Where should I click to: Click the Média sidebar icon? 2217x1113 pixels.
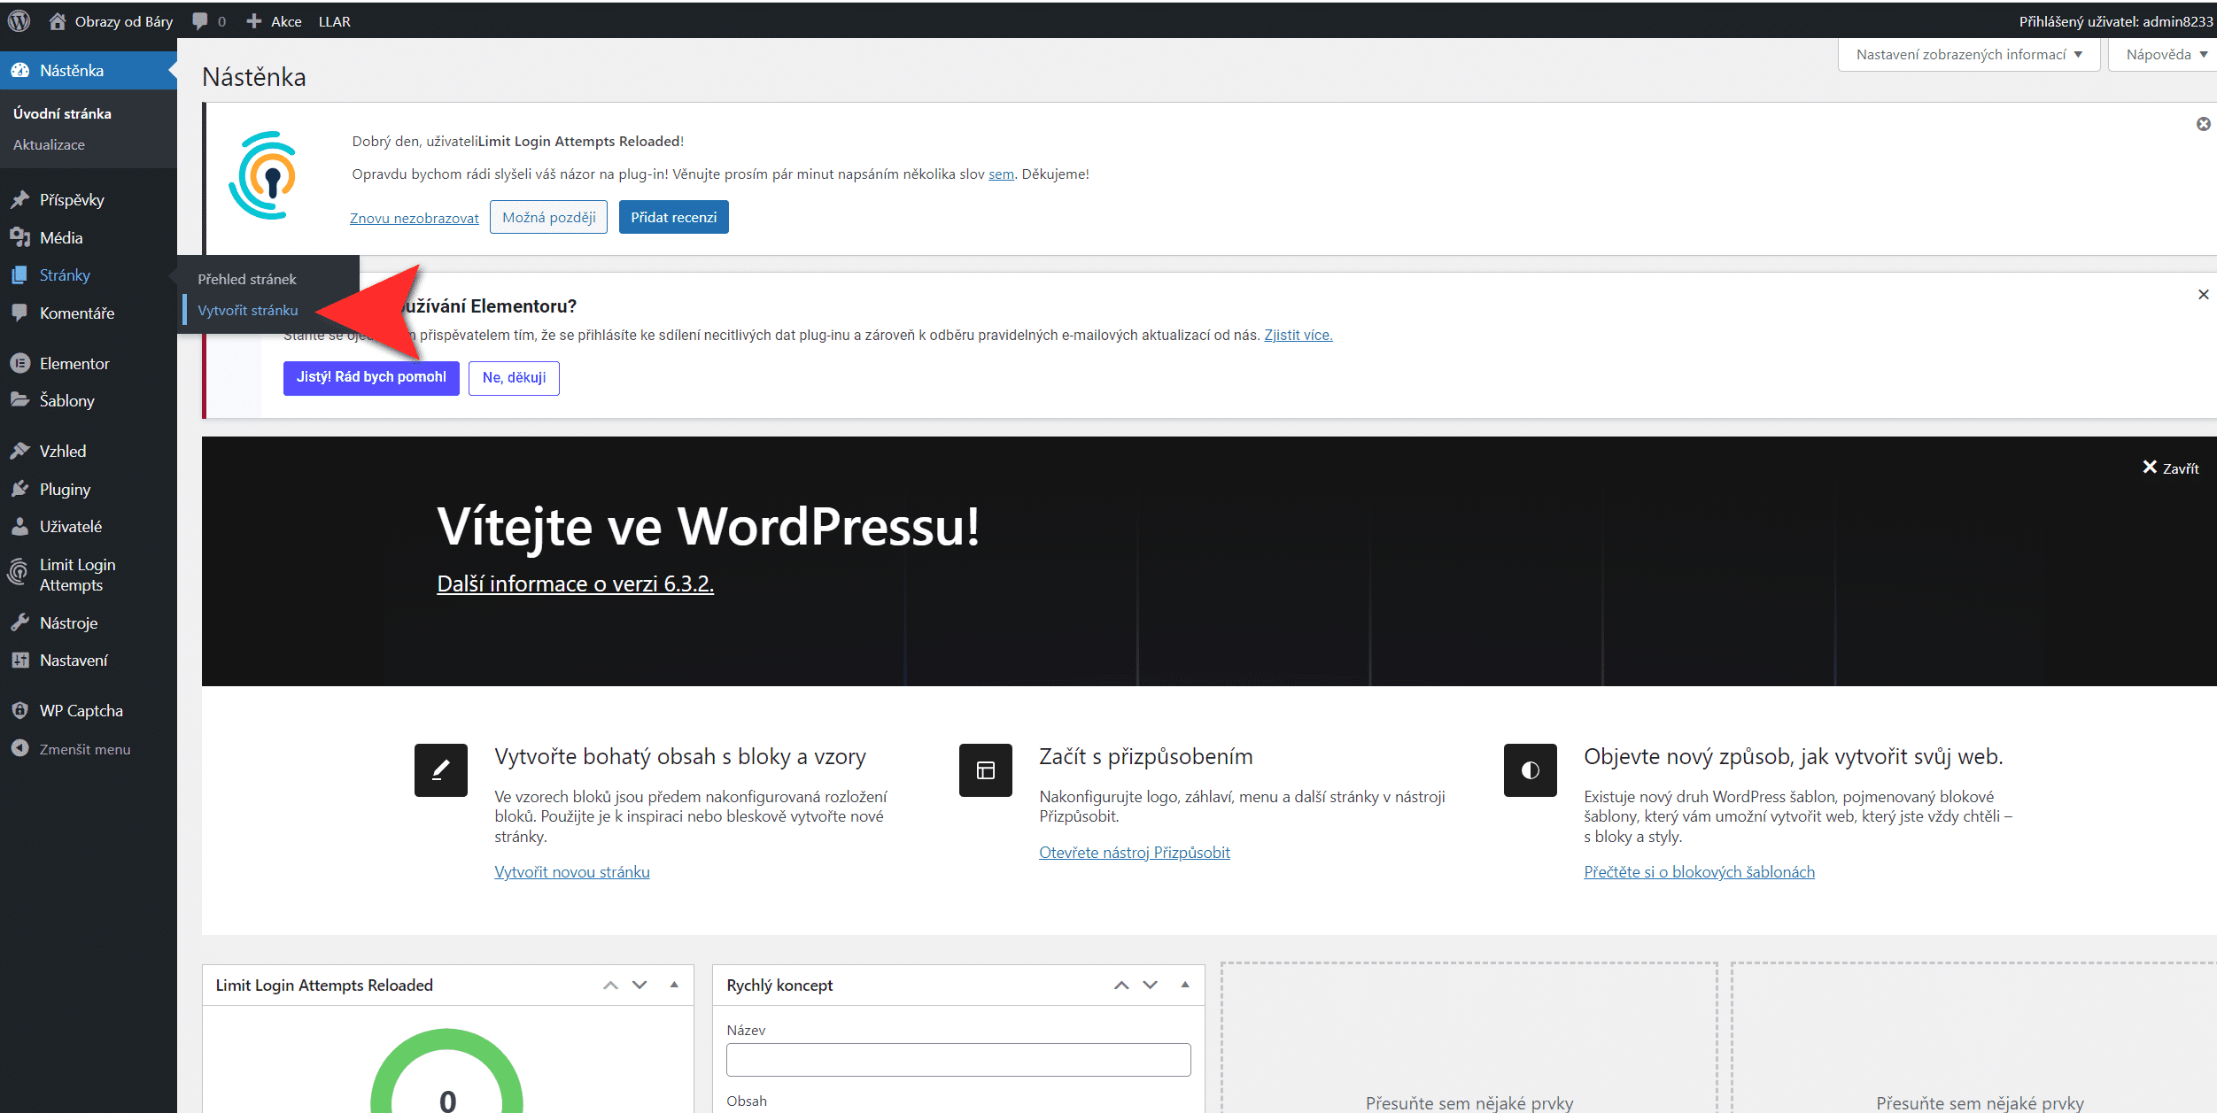(19, 237)
